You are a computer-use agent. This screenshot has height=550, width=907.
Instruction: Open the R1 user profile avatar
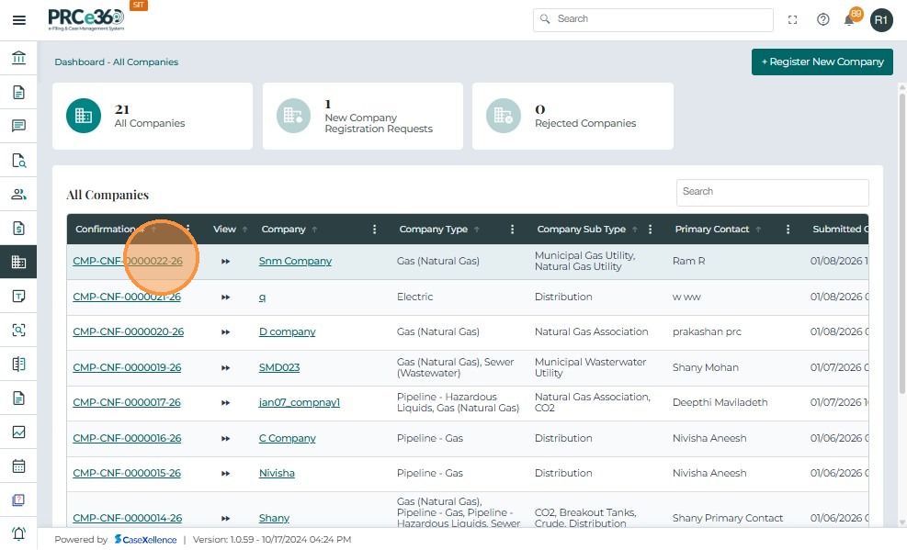pos(880,19)
